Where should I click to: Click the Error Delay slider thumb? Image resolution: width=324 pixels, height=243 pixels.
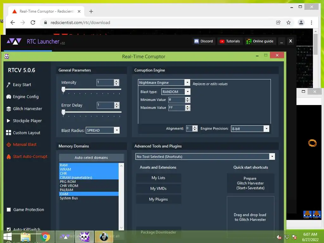click(63, 112)
